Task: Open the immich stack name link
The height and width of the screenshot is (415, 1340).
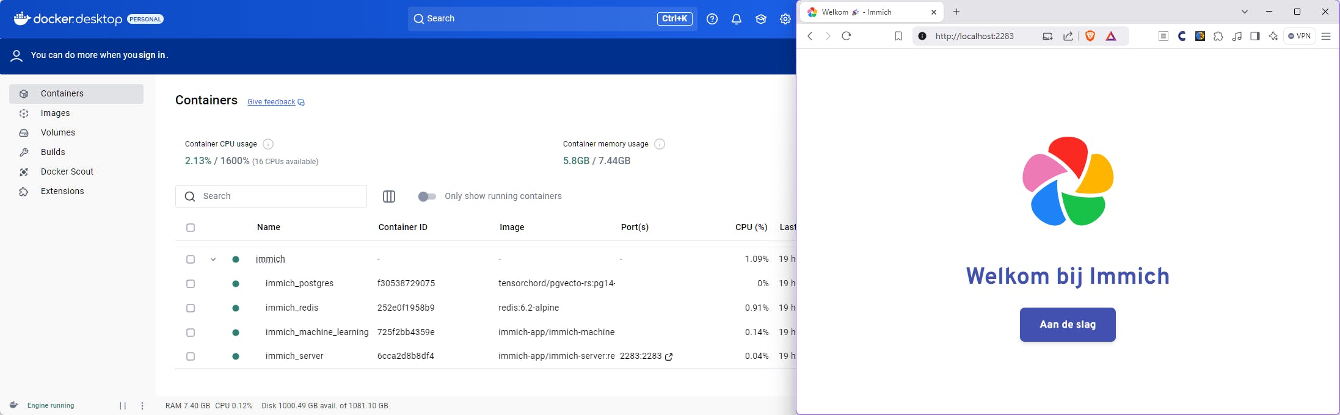Action: point(271,259)
